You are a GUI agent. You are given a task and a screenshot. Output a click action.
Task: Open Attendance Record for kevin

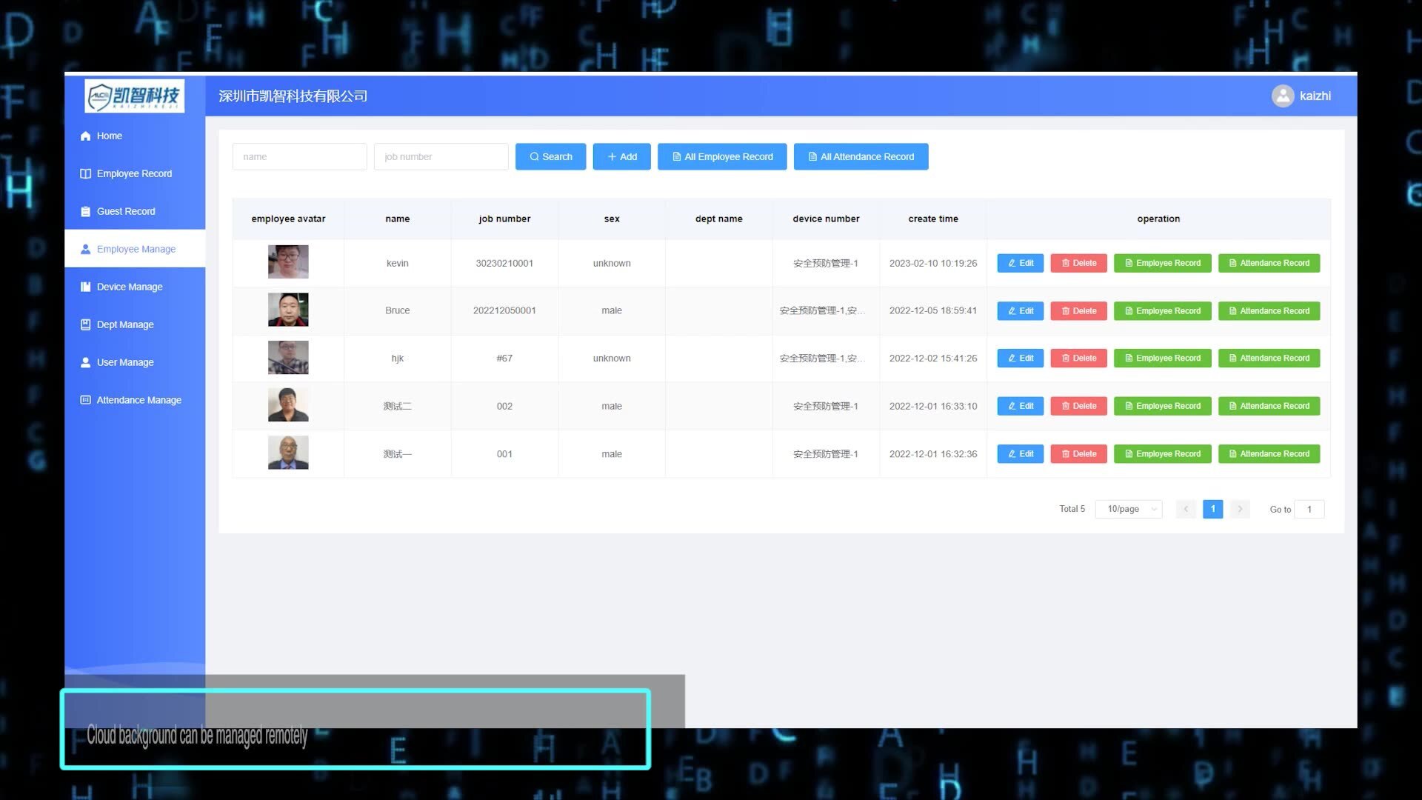1269,263
